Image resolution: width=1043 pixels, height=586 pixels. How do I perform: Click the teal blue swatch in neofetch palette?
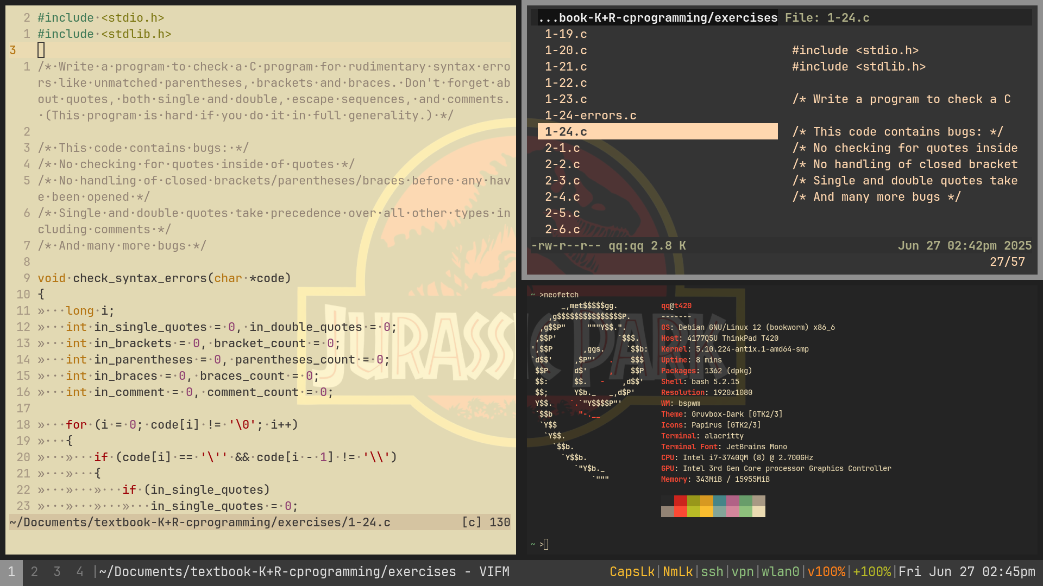click(x=720, y=501)
